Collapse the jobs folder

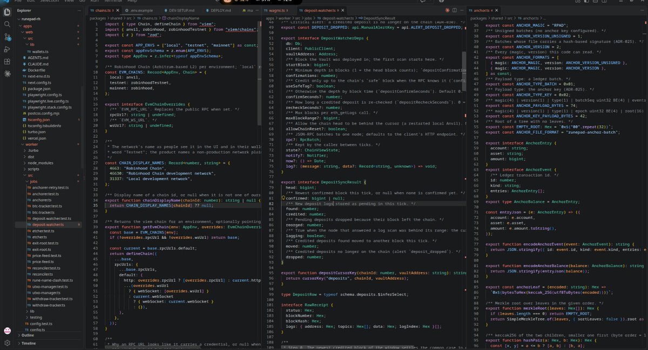click(33, 182)
